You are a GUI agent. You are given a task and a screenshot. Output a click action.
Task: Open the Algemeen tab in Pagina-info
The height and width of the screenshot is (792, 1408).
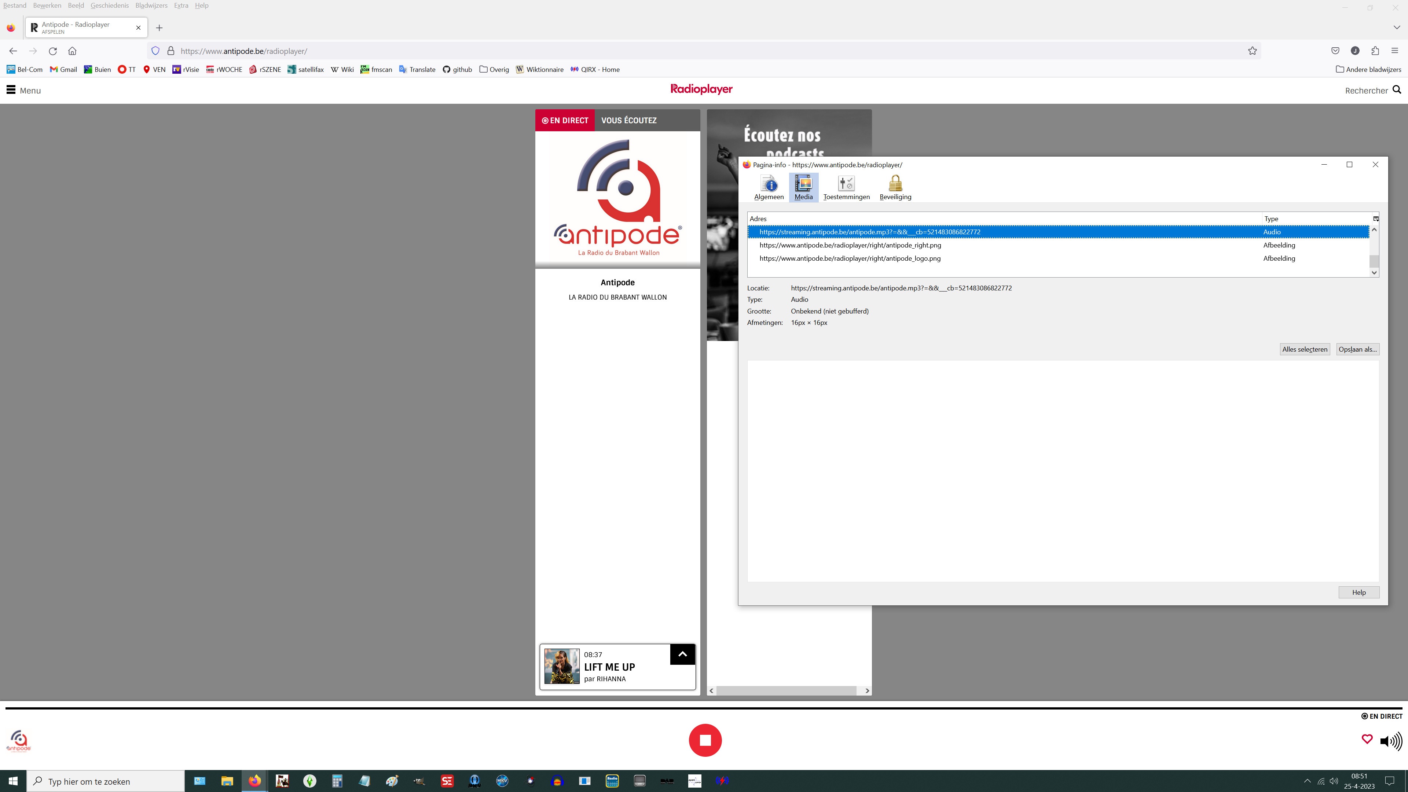(x=769, y=187)
